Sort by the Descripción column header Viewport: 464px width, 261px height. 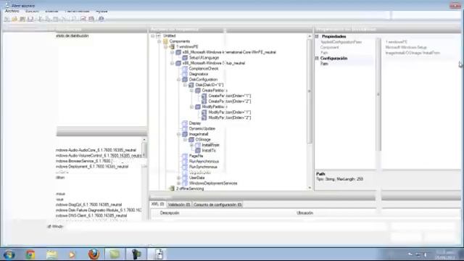pyautogui.click(x=170, y=212)
